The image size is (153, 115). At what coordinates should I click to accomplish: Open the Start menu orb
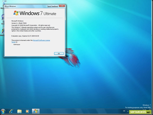(3, 111)
